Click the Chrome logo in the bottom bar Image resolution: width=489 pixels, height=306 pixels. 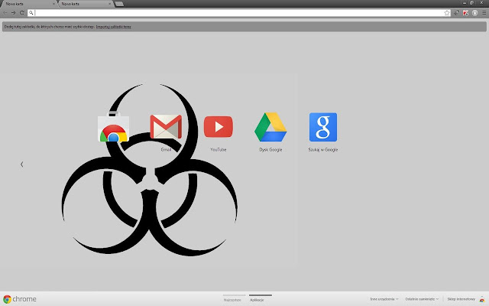pos(19,299)
